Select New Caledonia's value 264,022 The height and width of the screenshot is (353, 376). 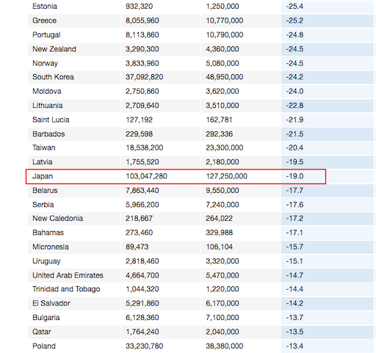(x=219, y=218)
